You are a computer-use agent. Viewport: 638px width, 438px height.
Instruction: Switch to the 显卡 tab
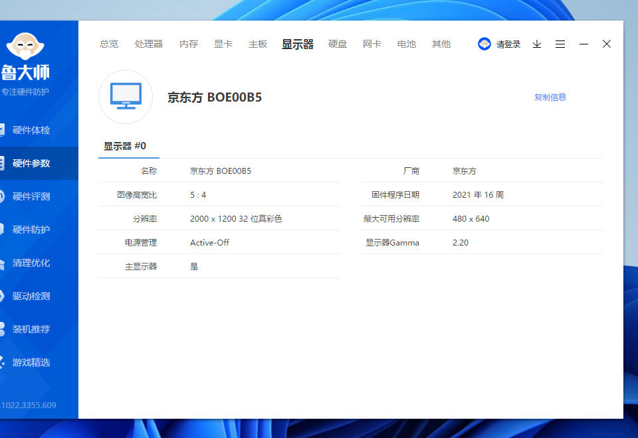[x=223, y=44]
